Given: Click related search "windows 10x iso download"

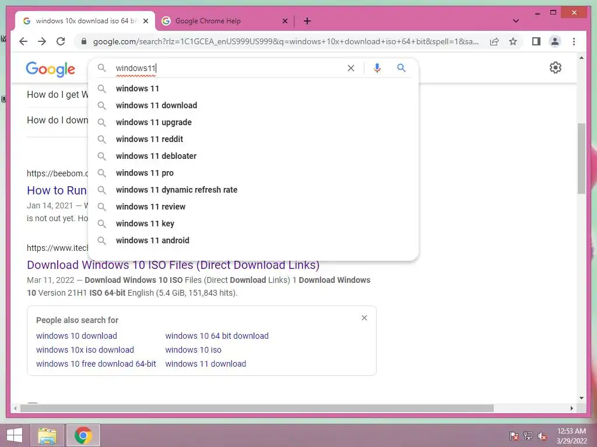Looking at the screenshot, I should tap(85, 350).
